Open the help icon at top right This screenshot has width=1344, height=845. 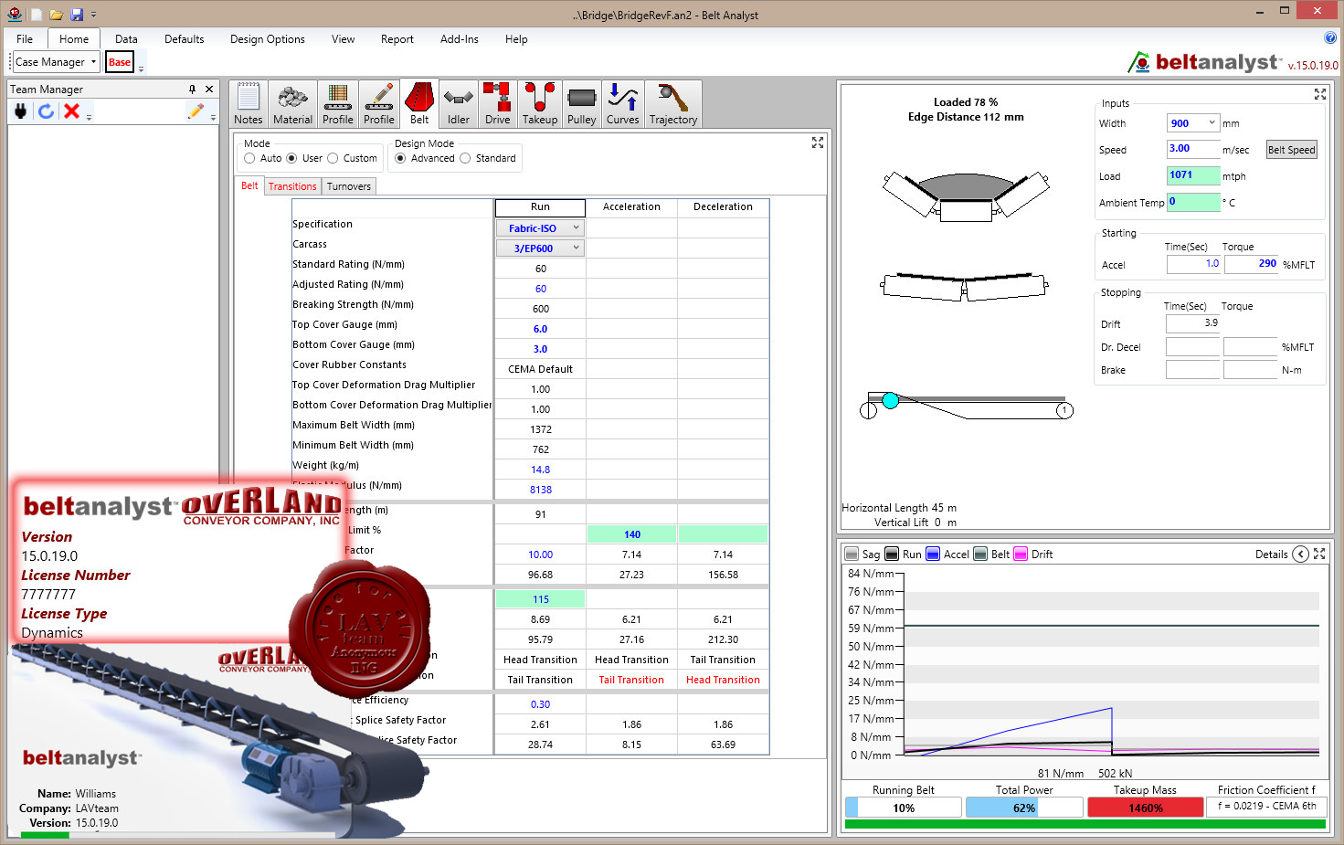[x=1330, y=37]
